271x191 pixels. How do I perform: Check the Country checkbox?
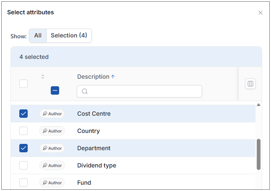pos(23,131)
